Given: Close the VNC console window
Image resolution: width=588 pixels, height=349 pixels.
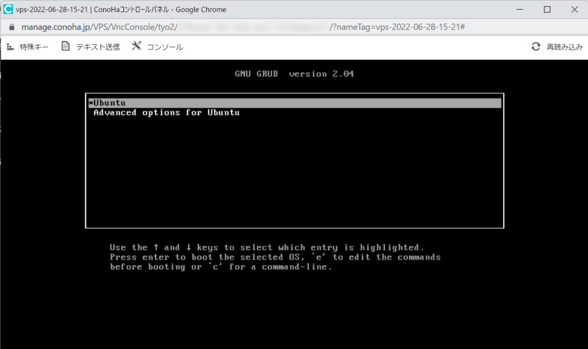Looking at the screenshot, I should [574, 9].
